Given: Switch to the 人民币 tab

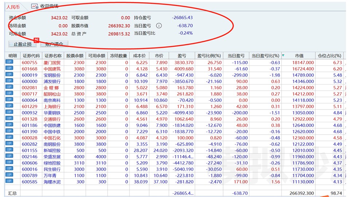Looking at the screenshot, I should click(13, 7).
